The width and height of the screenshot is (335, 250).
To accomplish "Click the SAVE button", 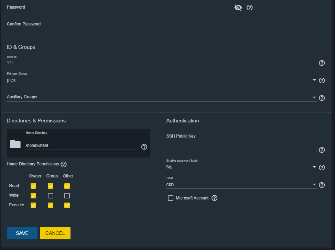I will click(22, 233).
